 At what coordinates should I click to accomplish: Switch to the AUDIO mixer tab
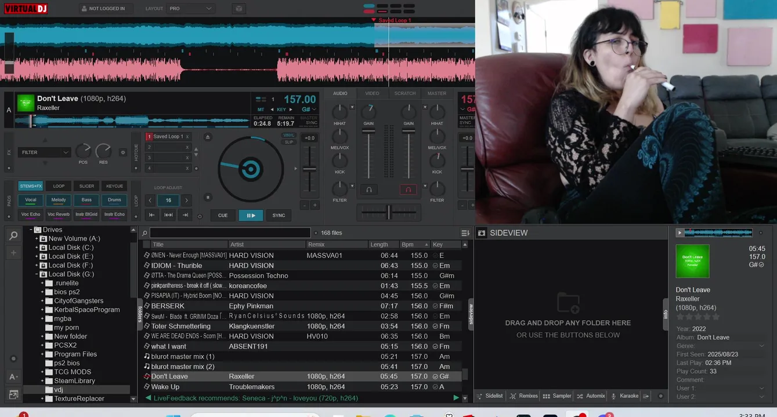coord(340,93)
